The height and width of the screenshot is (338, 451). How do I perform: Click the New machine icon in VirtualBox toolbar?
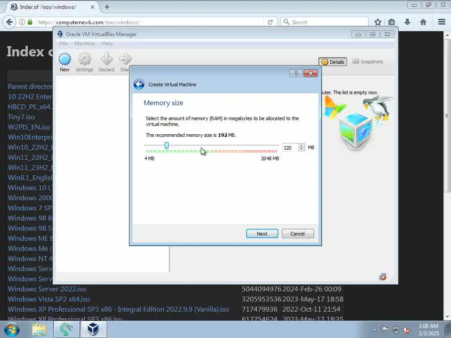pos(64,62)
